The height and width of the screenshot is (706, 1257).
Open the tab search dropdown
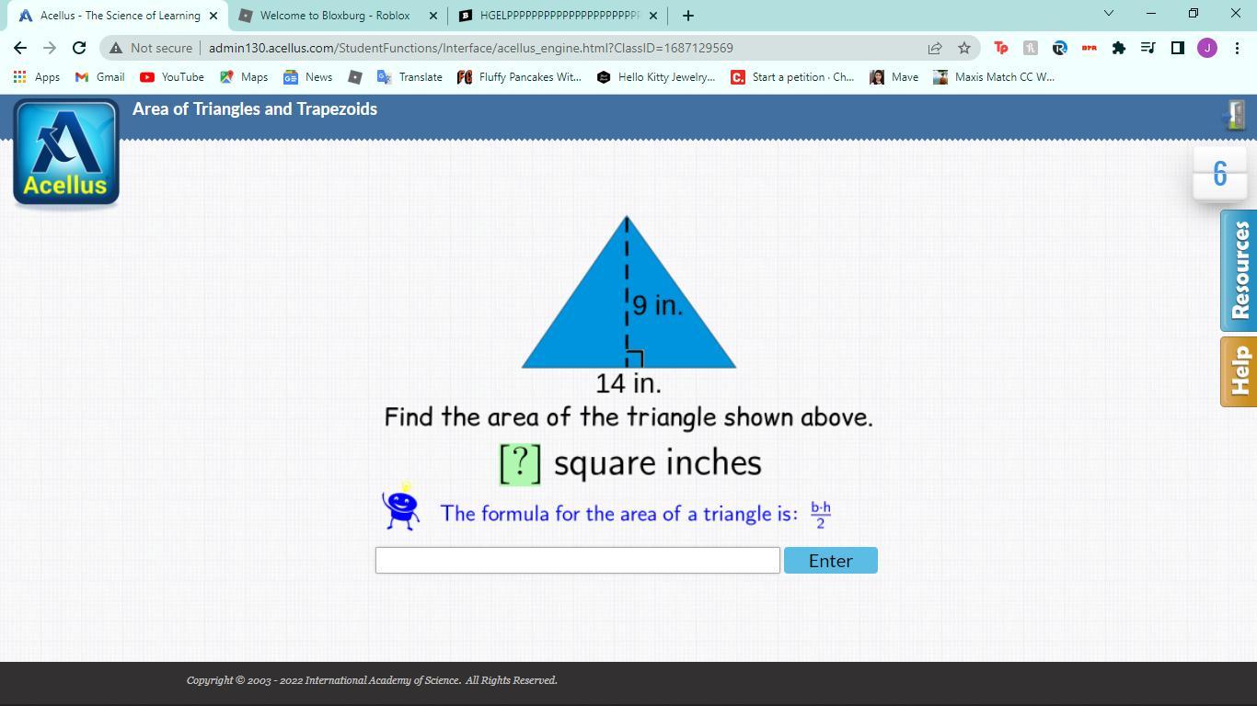point(1108,14)
